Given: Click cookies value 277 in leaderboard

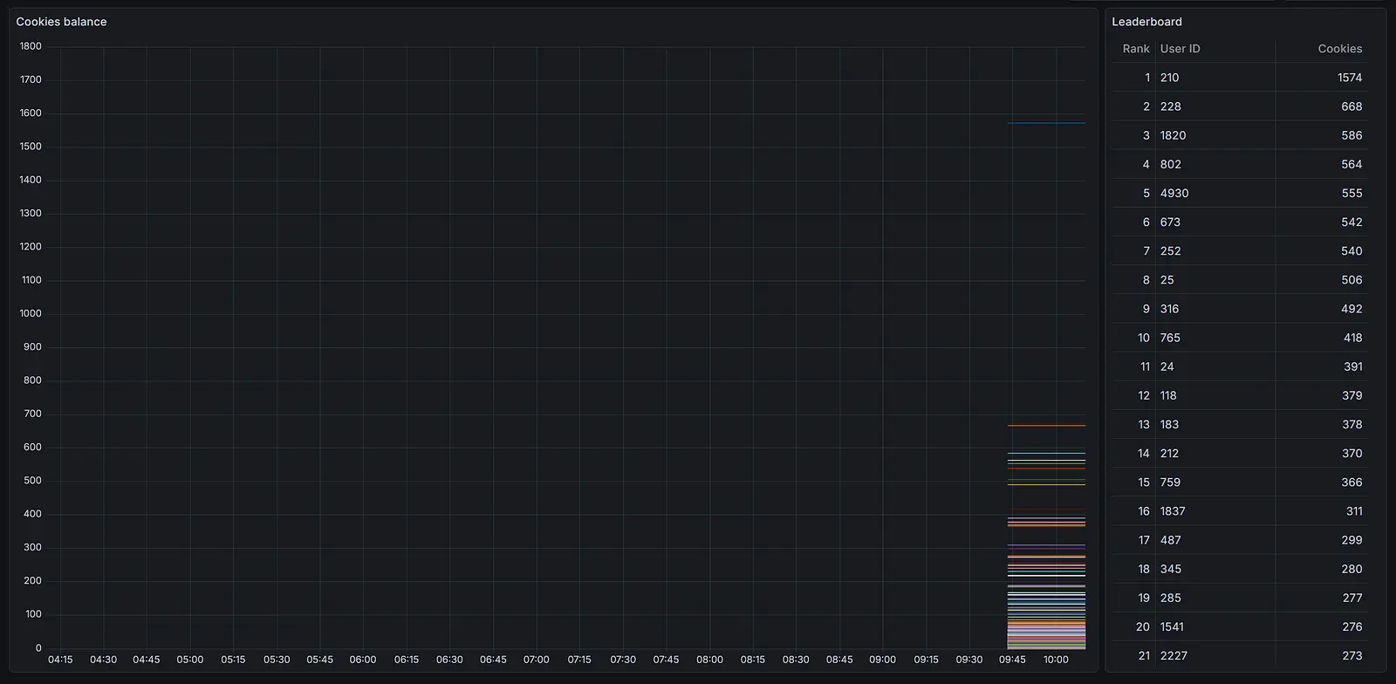Looking at the screenshot, I should (x=1352, y=598).
